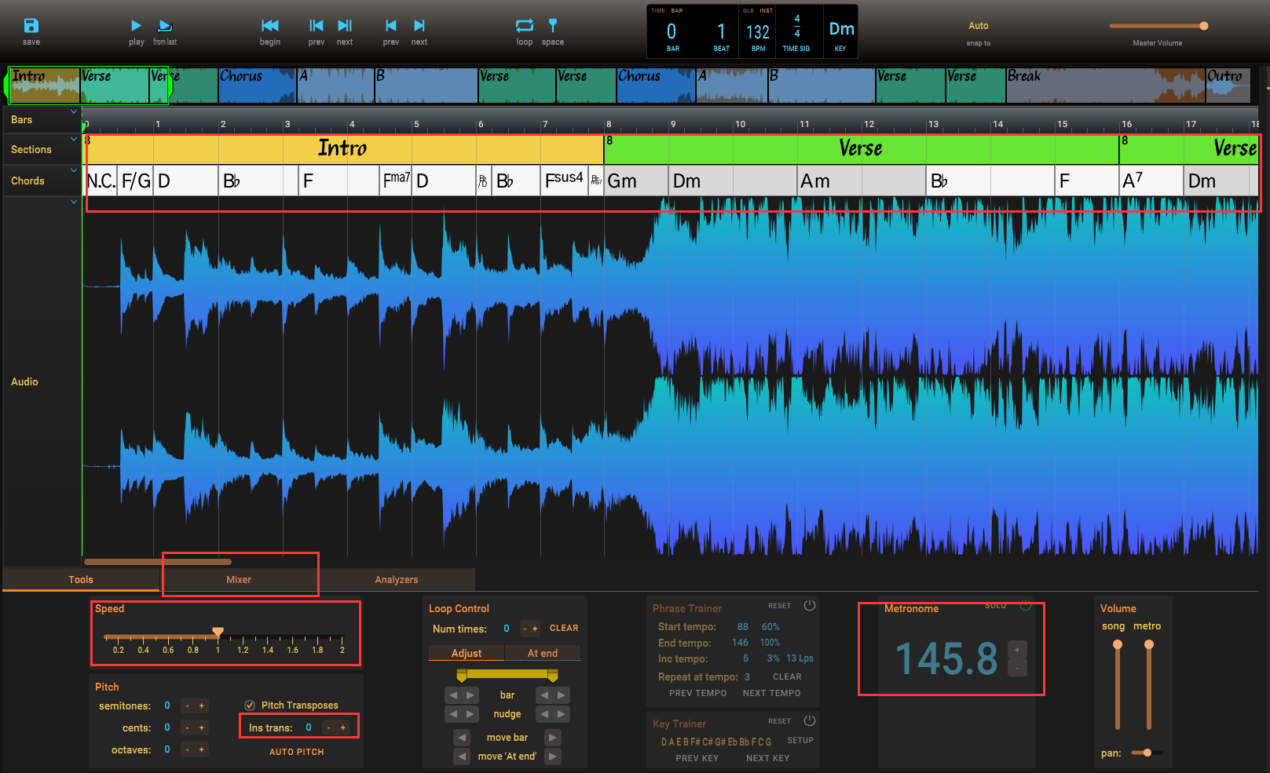Image resolution: width=1270 pixels, height=773 pixels.
Task: Select the Chorus section in song overview
Action: click(x=257, y=85)
